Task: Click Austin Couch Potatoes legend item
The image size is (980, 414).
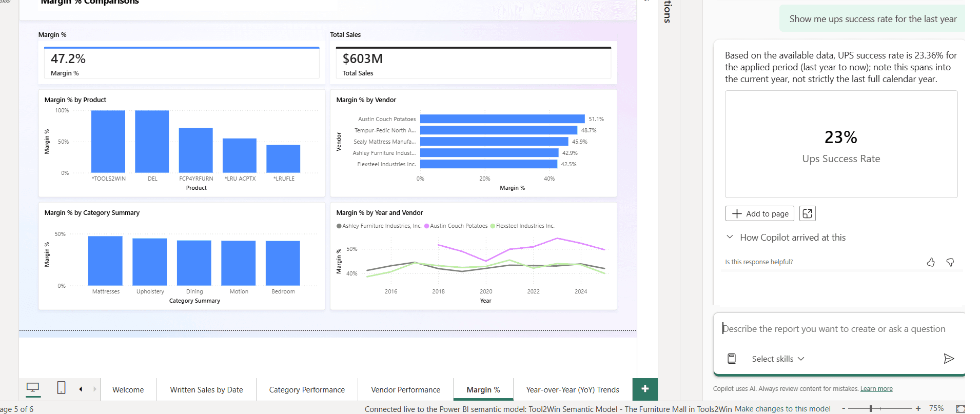Action: 456,226
